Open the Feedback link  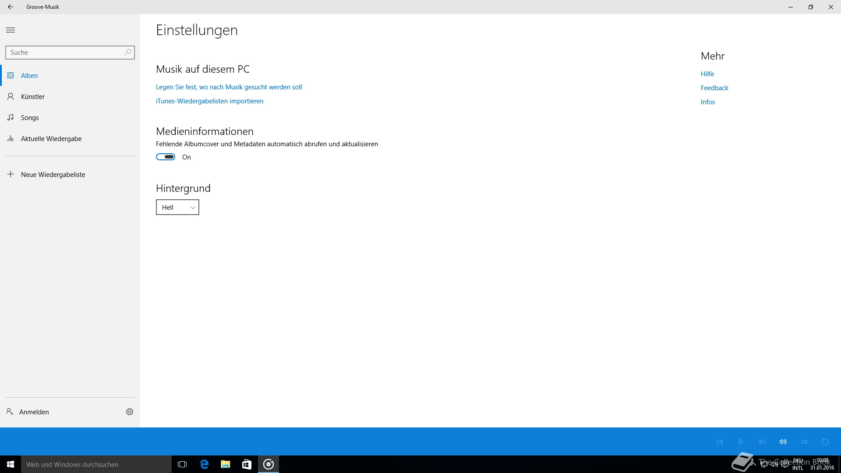pos(714,88)
